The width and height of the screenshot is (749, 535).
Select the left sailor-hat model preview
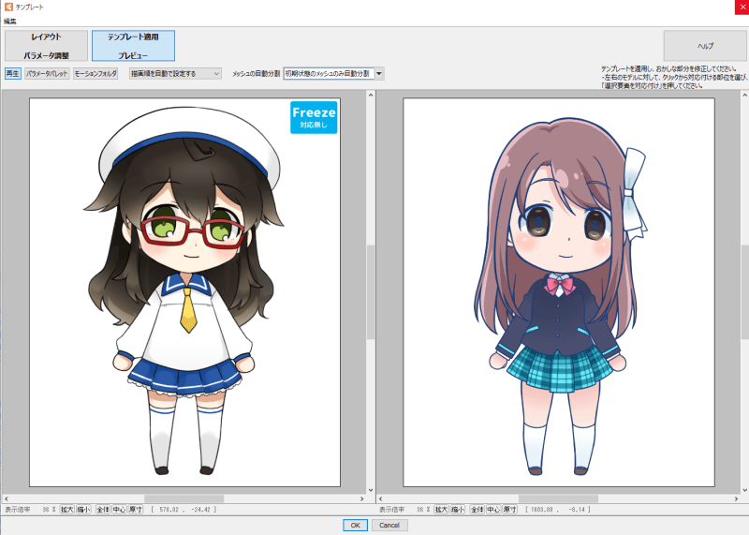tap(184, 292)
